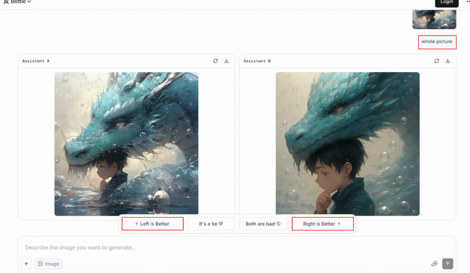Screen dimensions: 470x273
Task: Vote Left is Better
Action: click(x=152, y=224)
